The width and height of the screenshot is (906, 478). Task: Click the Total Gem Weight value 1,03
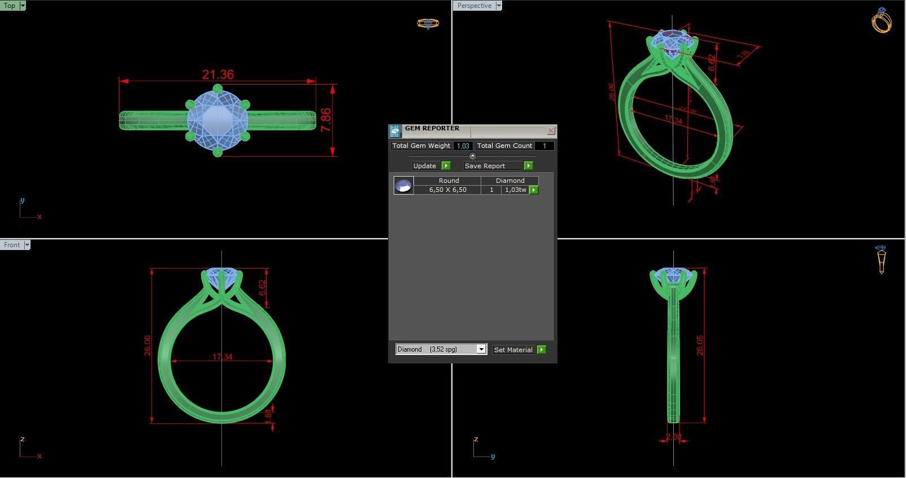(x=463, y=146)
